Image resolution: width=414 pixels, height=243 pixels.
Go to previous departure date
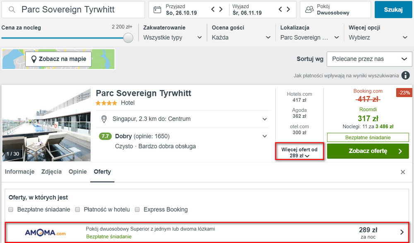click(x=280, y=10)
